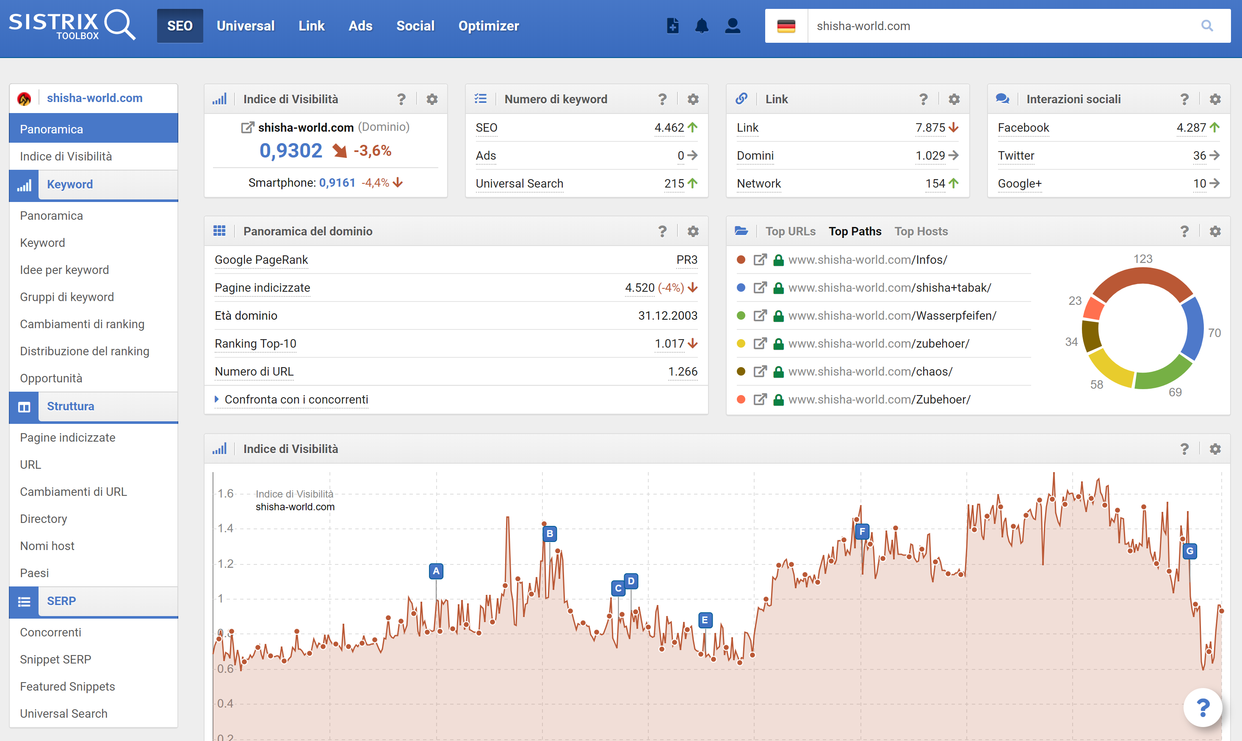Open the www.shisha-world.com/Wasserpfeifen/ path

point(892,315)
